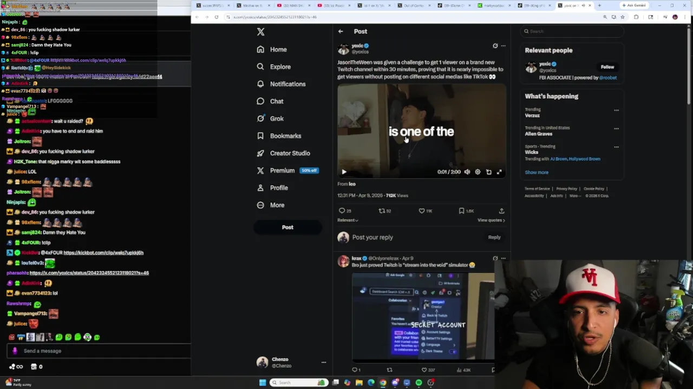Open Home in X sidebar
This screenshot has height=389, width=693.
[x=272, y=49]
